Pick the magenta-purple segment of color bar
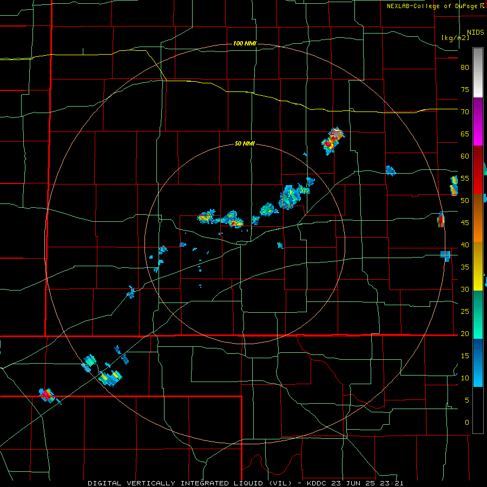Viewport: 487px width, 487px height. [478, 121]
